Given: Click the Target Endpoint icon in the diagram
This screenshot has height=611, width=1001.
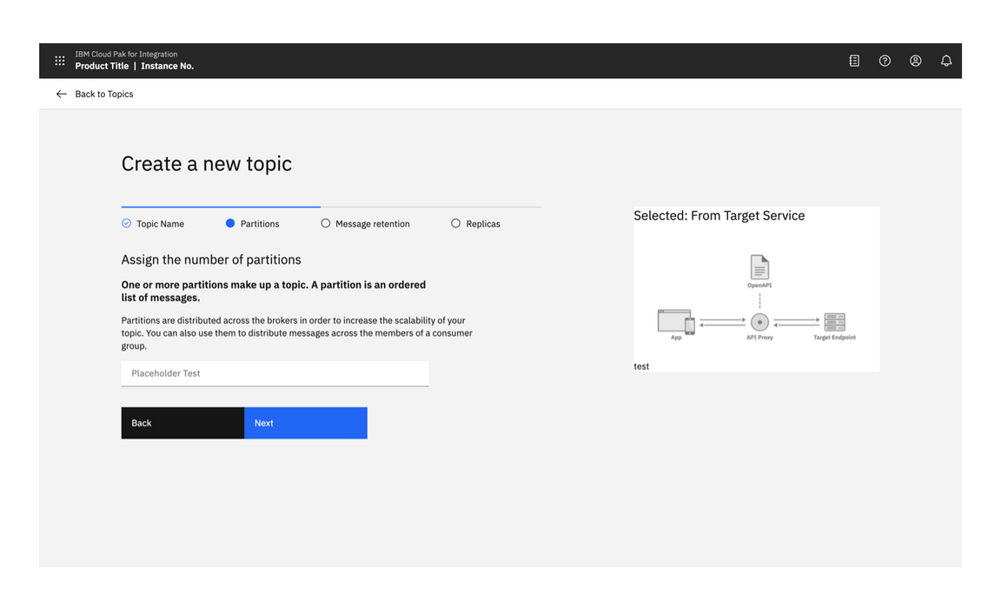Looking at the screenshot, I should [835, 323].
